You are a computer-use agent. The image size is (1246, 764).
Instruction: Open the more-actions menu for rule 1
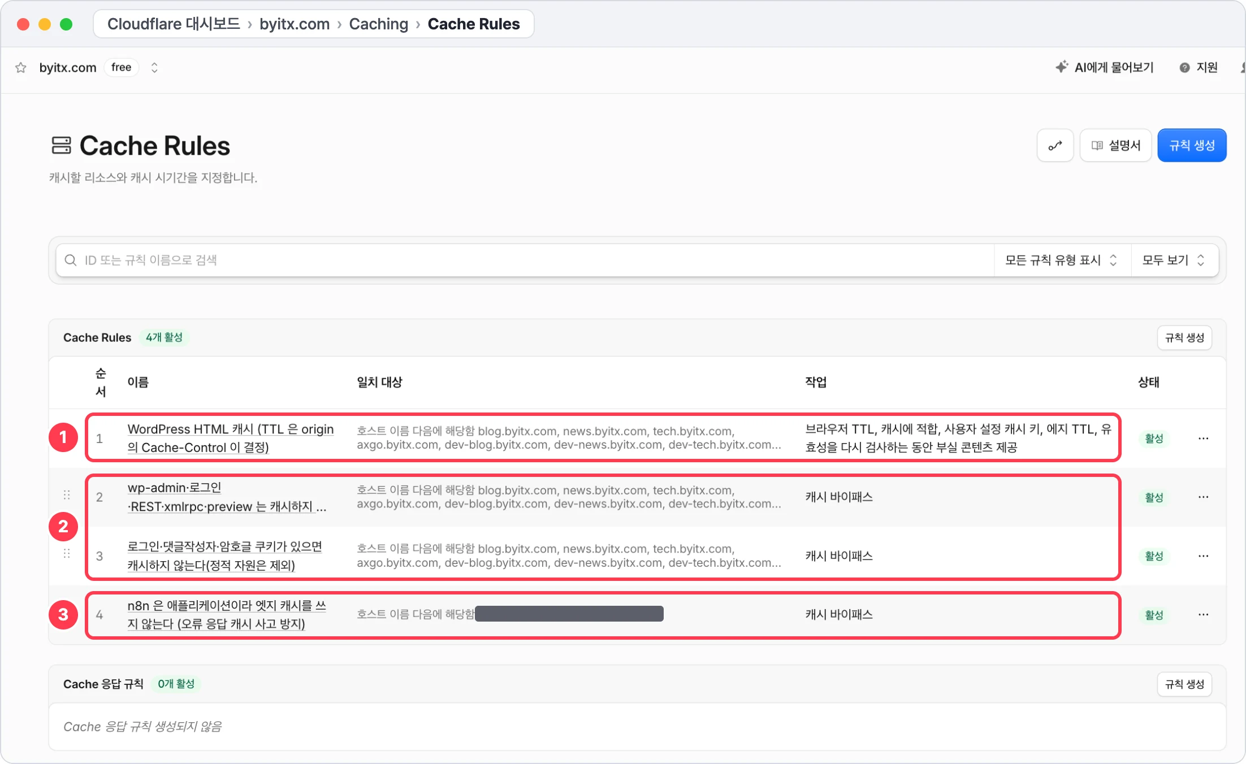pos(1203,439)
